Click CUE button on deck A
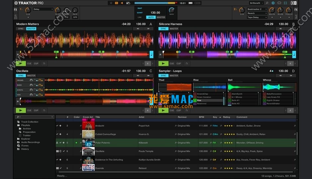The height and width of the screenshot is (179, 312). pyautogui.click(x=29, y=64)
